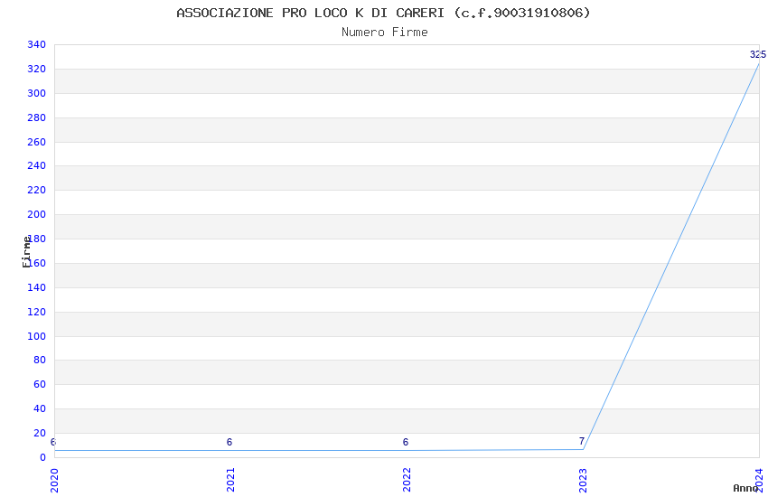Click the y-axis value 260
768x497 pixels.
point(37,142)
